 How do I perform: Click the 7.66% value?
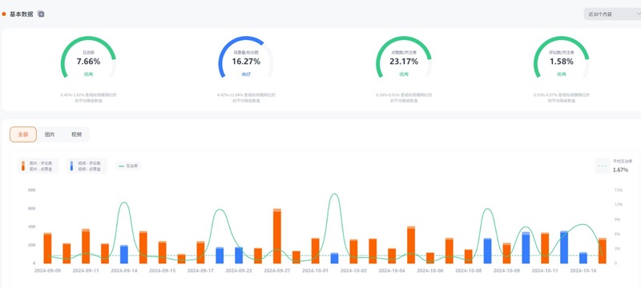(x=88, y=62)
